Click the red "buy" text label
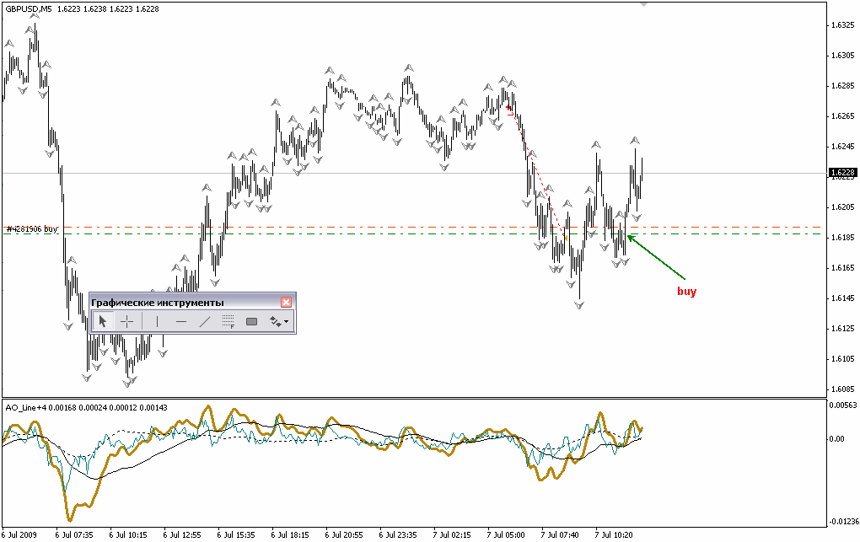This screenshot has width=860, height=542. [x=687, y=292]
